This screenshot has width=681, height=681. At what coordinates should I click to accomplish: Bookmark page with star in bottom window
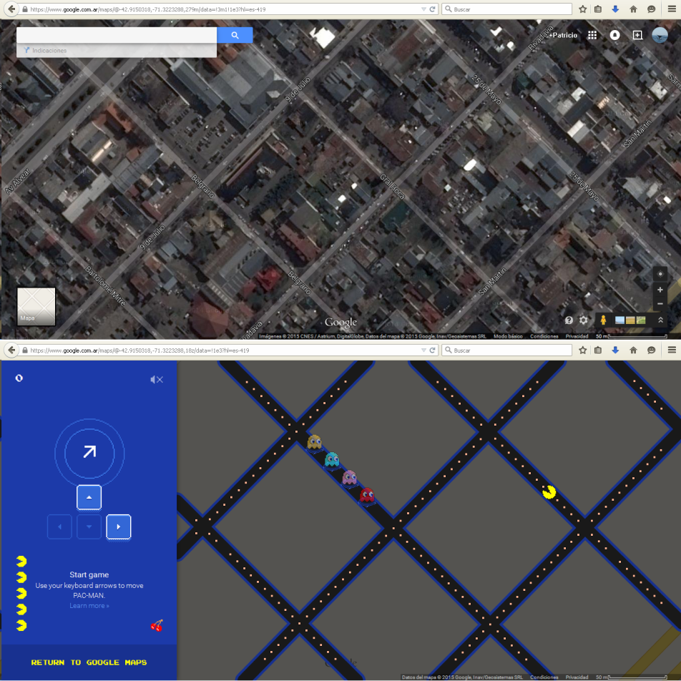582,350
